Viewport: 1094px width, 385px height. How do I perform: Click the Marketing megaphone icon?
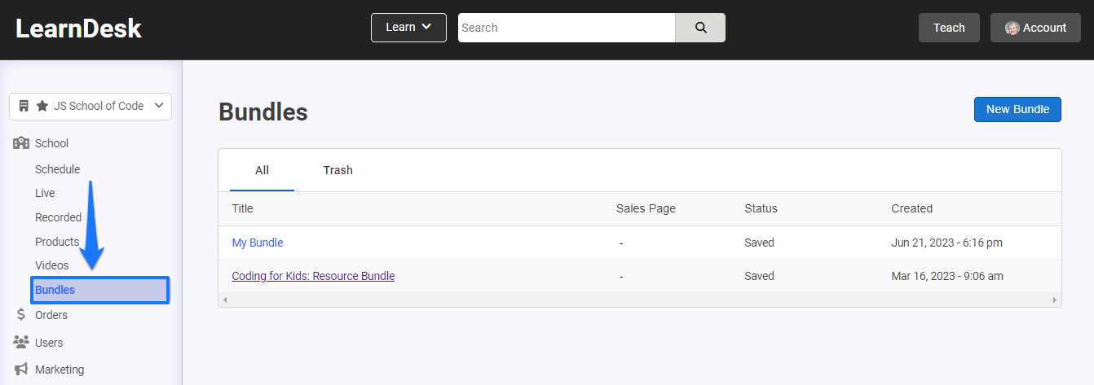click(21, 370)
